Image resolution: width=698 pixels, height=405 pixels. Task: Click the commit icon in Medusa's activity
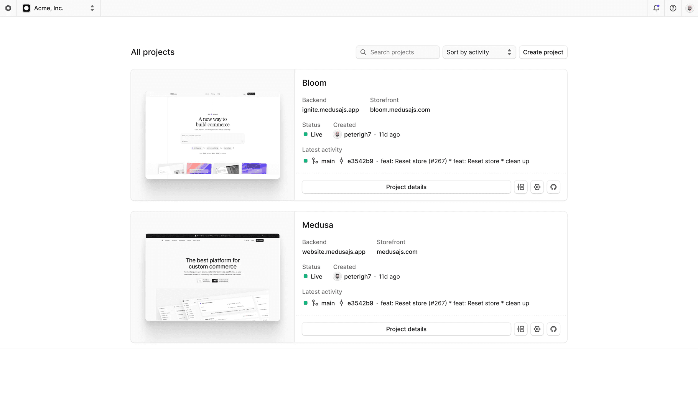pos(341,303)
